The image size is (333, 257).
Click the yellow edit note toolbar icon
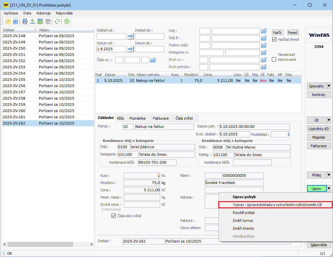pos(8,21)
